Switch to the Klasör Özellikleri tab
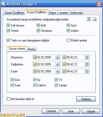Image resolution: width=103 pixels, height=117 pixels. (14, 13)
